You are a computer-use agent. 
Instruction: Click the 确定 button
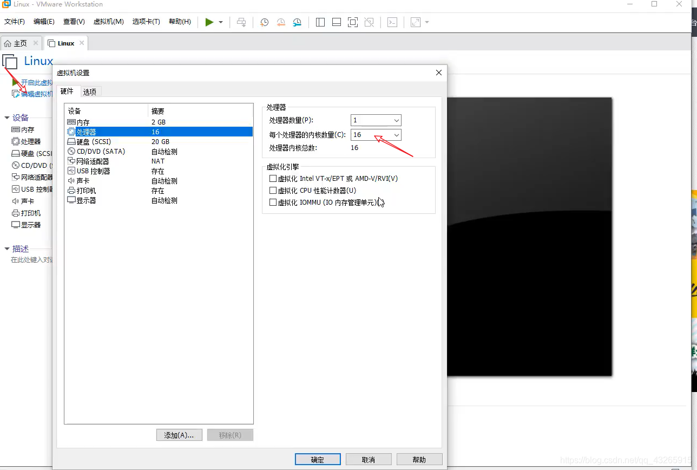(x=318, y=459)
